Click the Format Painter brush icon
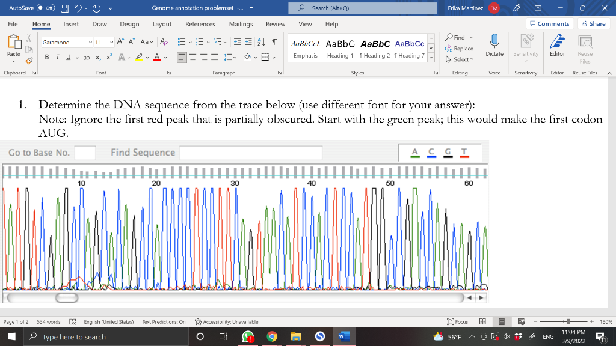The height and width of the screenshot is (346, 616). (29, 61)
